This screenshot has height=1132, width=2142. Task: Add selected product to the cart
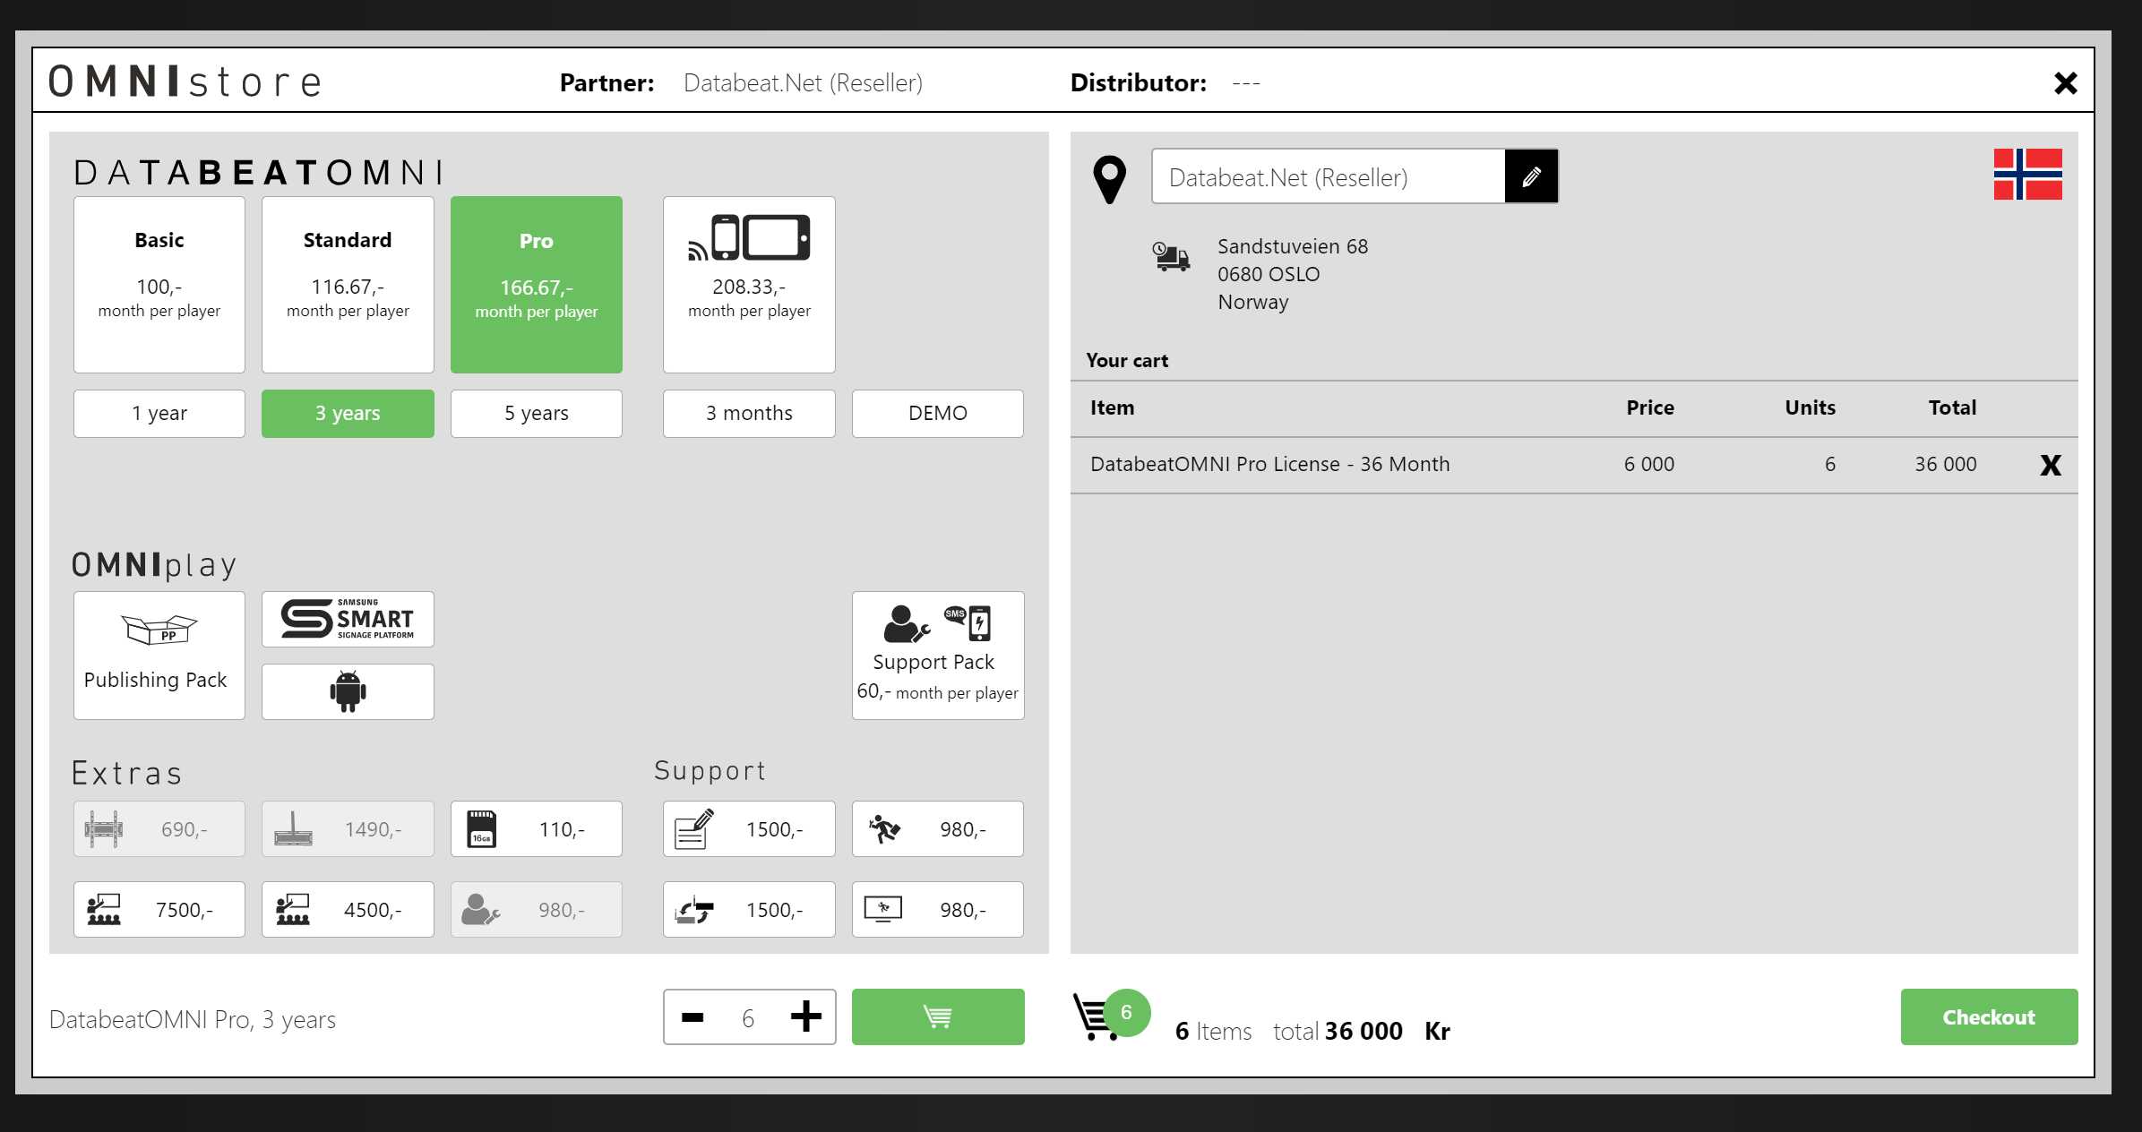click(x=938, y=1017)
